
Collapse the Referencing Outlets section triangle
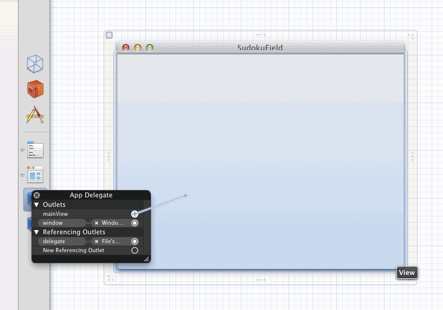36,232
